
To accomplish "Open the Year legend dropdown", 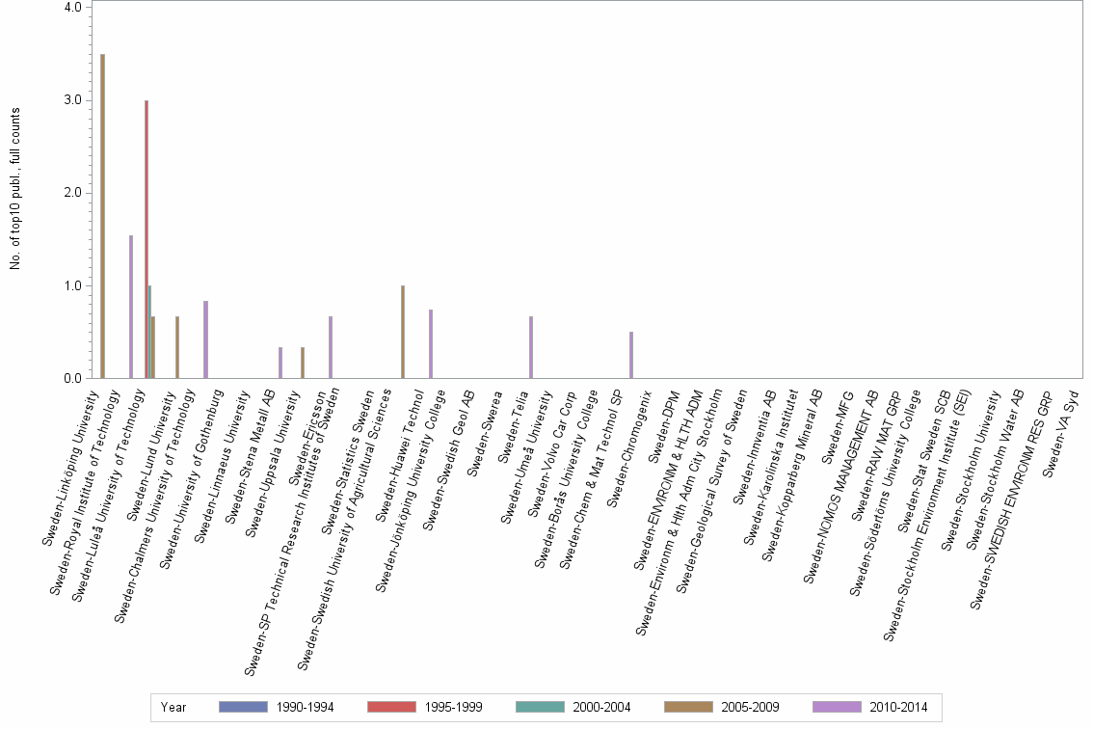I will [173, 707].
